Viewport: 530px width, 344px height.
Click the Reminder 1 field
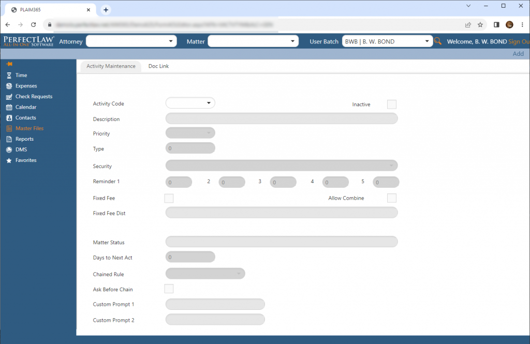179,182
